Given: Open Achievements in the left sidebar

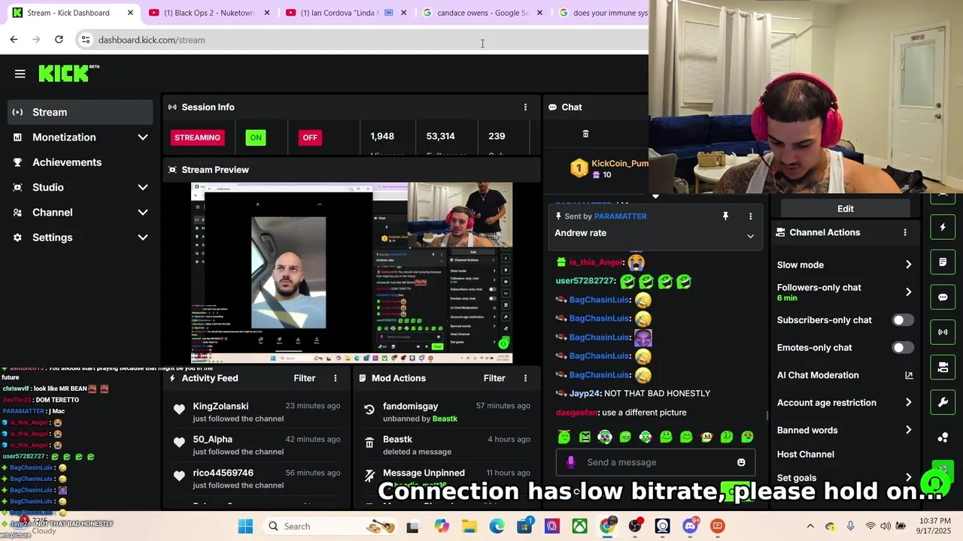Looking at the screenshot, I should pos(81,162).
